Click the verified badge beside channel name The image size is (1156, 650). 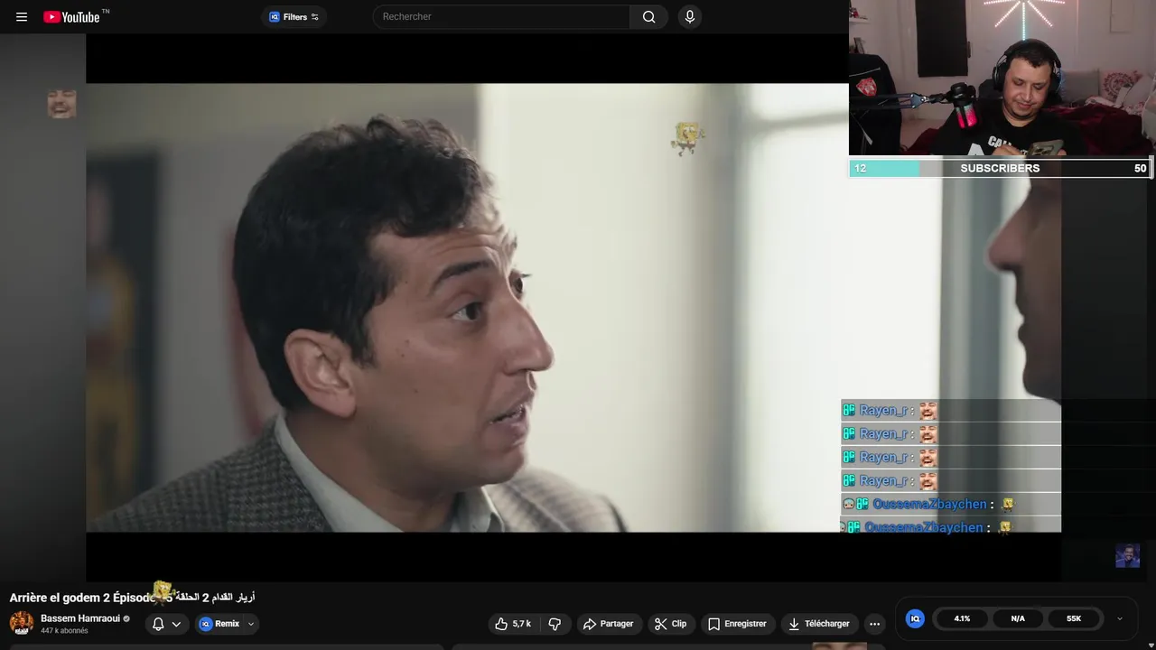126,619
